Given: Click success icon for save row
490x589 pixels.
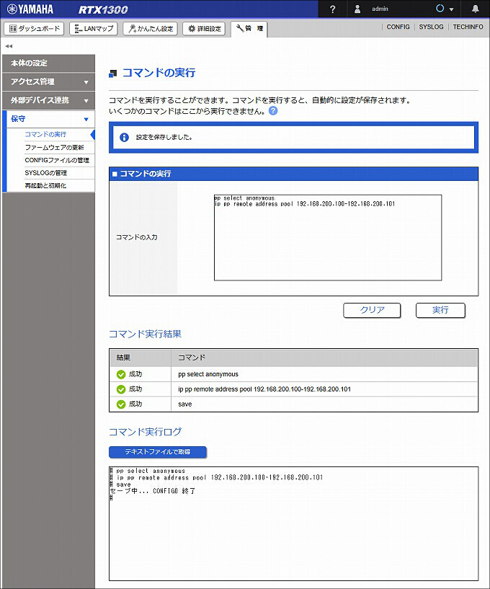Looking at the screenshot, I should 121,404.
